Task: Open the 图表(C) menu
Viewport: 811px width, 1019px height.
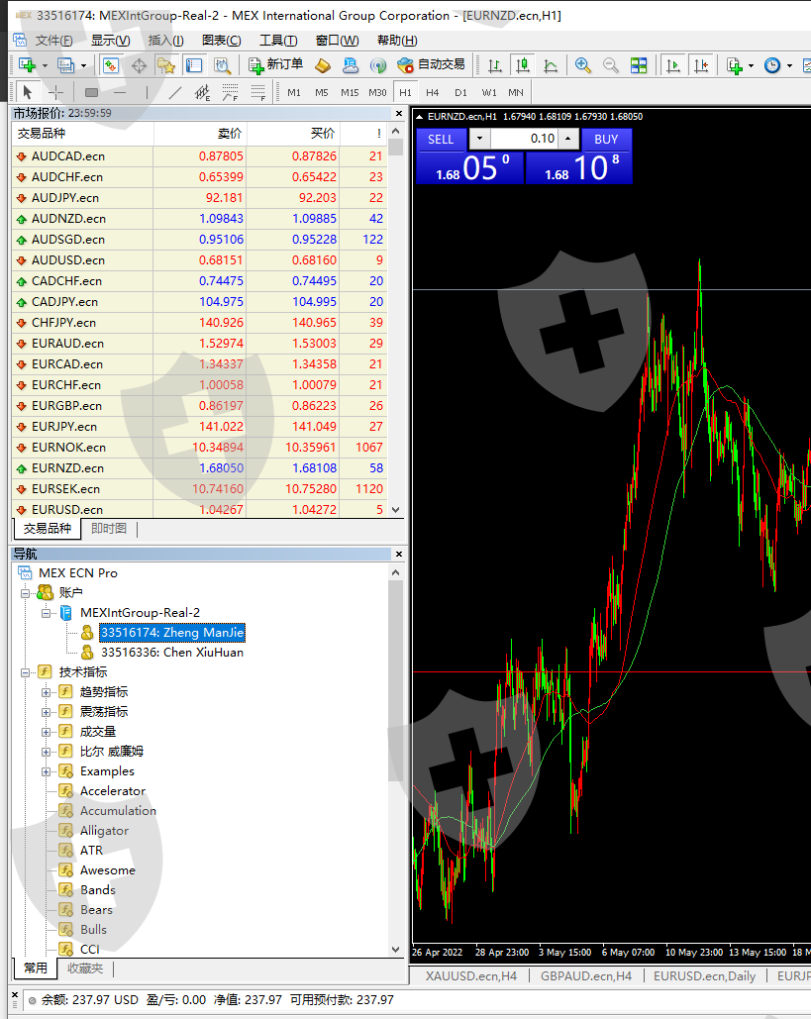Action: (221, 41)
